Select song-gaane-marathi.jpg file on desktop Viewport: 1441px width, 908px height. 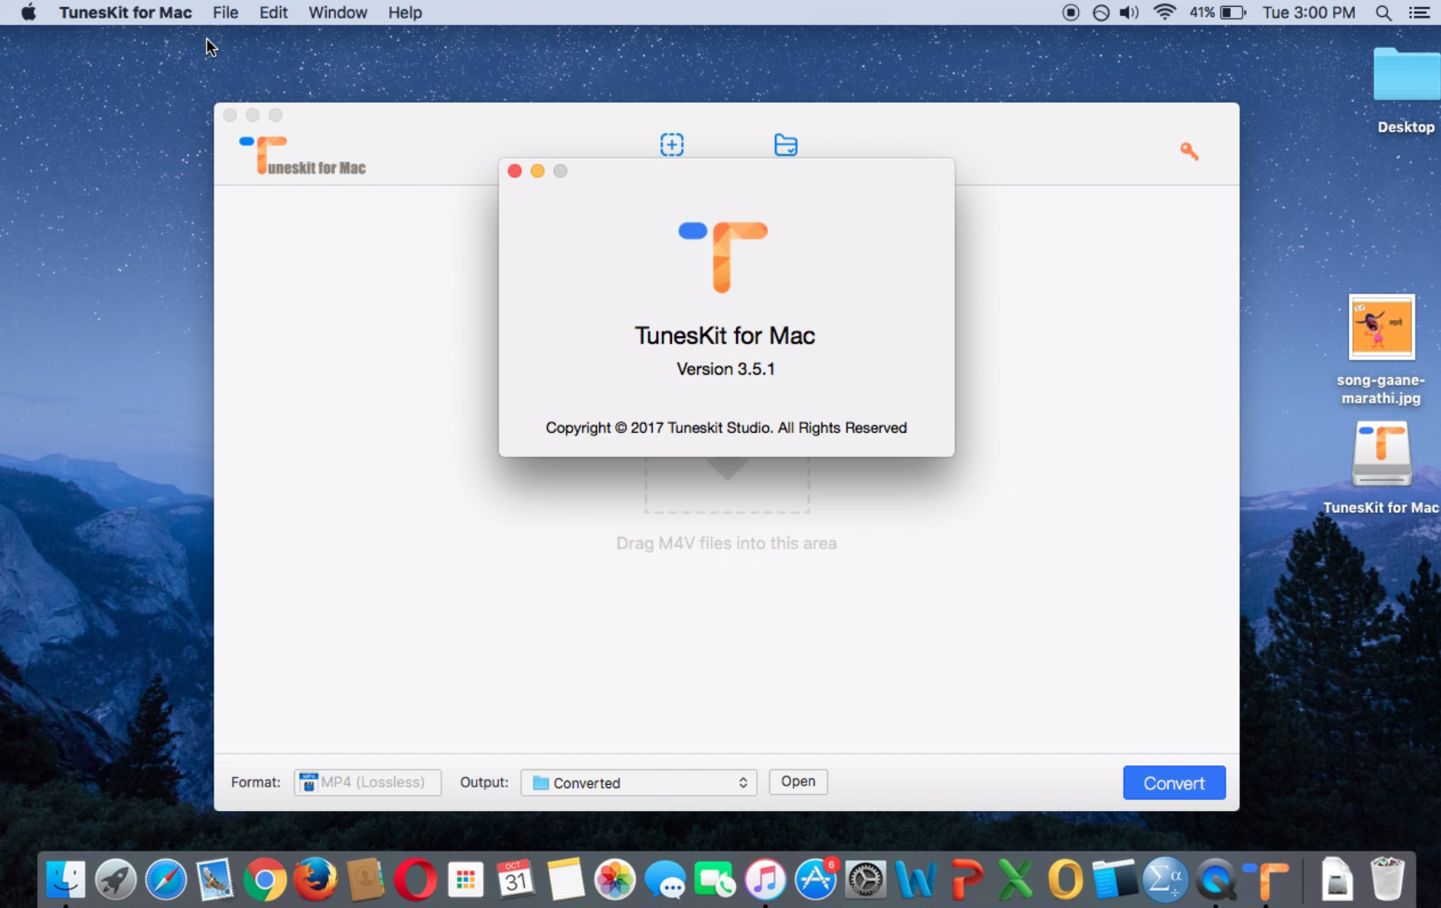click(1381, 349)
